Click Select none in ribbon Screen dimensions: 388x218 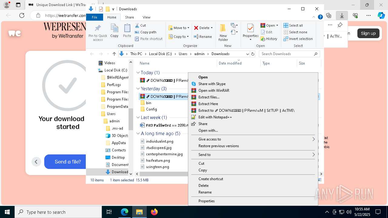click(x=295, y=32)
